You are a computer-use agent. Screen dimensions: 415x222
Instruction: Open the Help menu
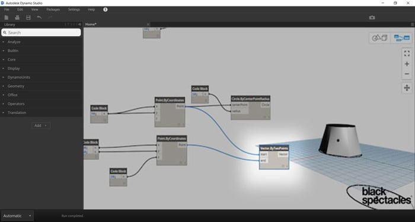91,9
